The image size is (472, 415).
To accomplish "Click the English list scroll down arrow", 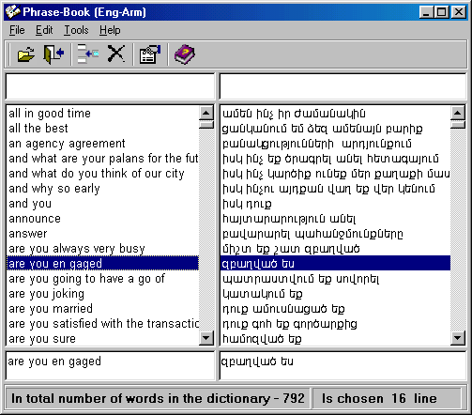I will pos(206,338).
